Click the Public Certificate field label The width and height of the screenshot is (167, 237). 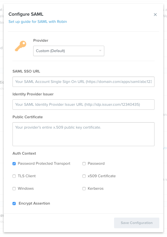tap(28, 117)
